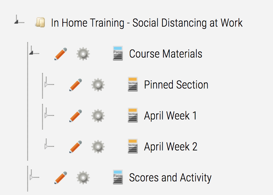Open gear settings for Course Materials
This screenshot has width=273, height=195.
(x=83, y=54)
